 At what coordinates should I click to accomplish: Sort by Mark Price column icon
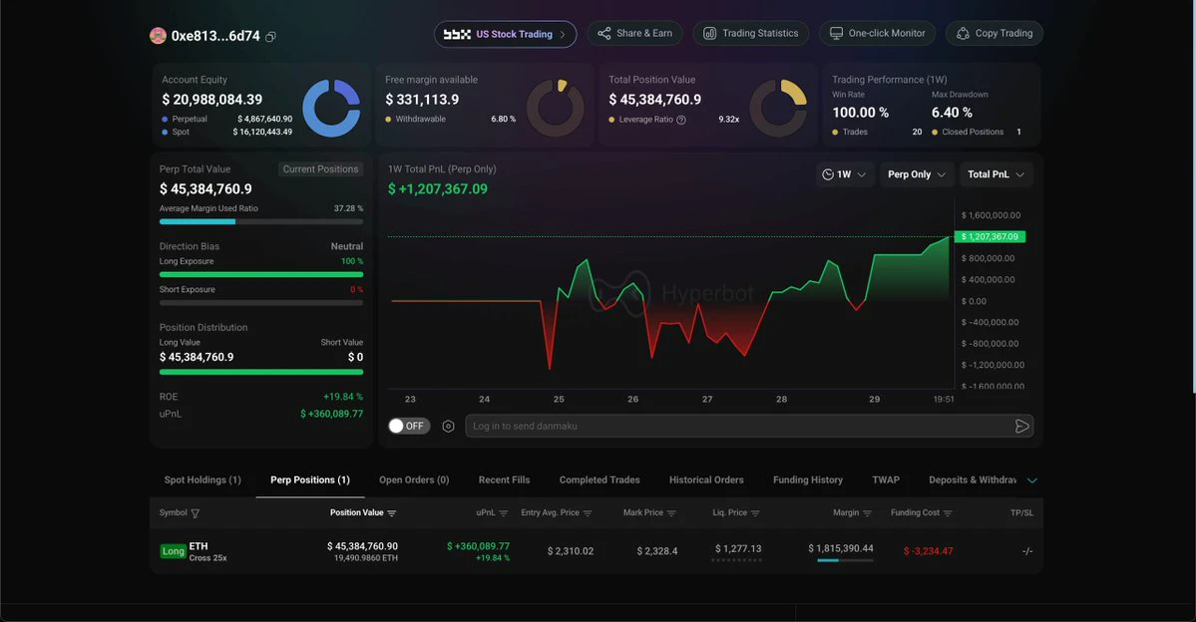671,513
